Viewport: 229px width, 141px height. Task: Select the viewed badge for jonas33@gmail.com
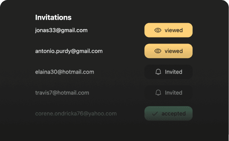(168, 30)
